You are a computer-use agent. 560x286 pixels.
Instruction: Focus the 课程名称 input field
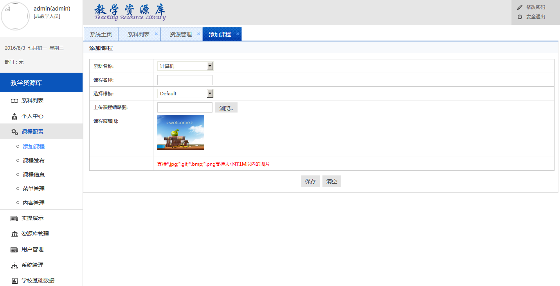pyautogui.click(x=185, y=80)
